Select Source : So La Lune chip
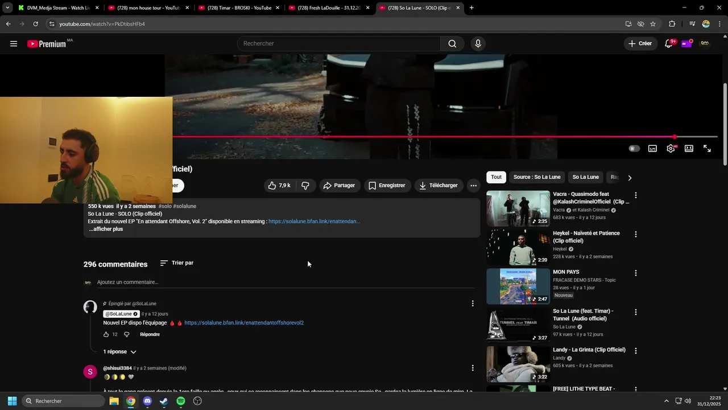Screen dimensions: 728x410 [x=537, y=177]
